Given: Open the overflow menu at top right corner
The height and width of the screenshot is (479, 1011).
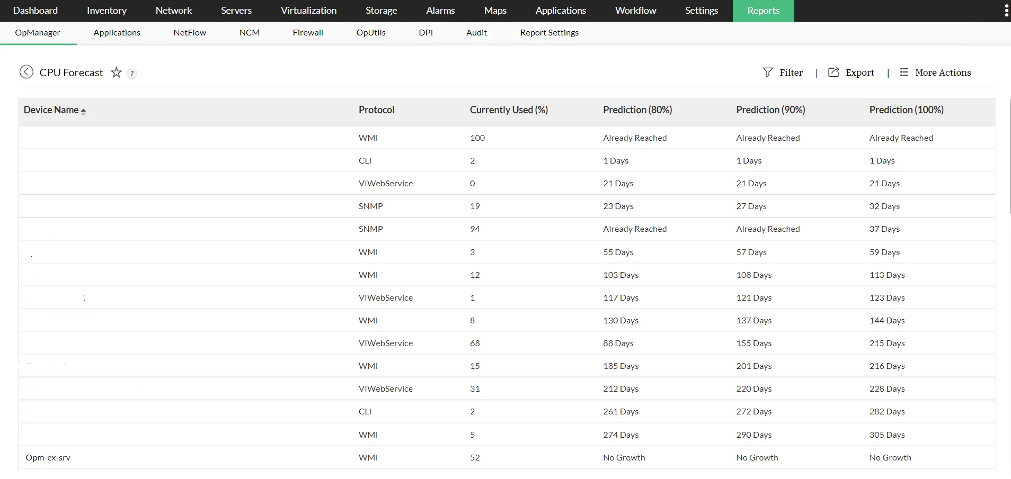Looking at the screenshot, I should (1005, 10).
